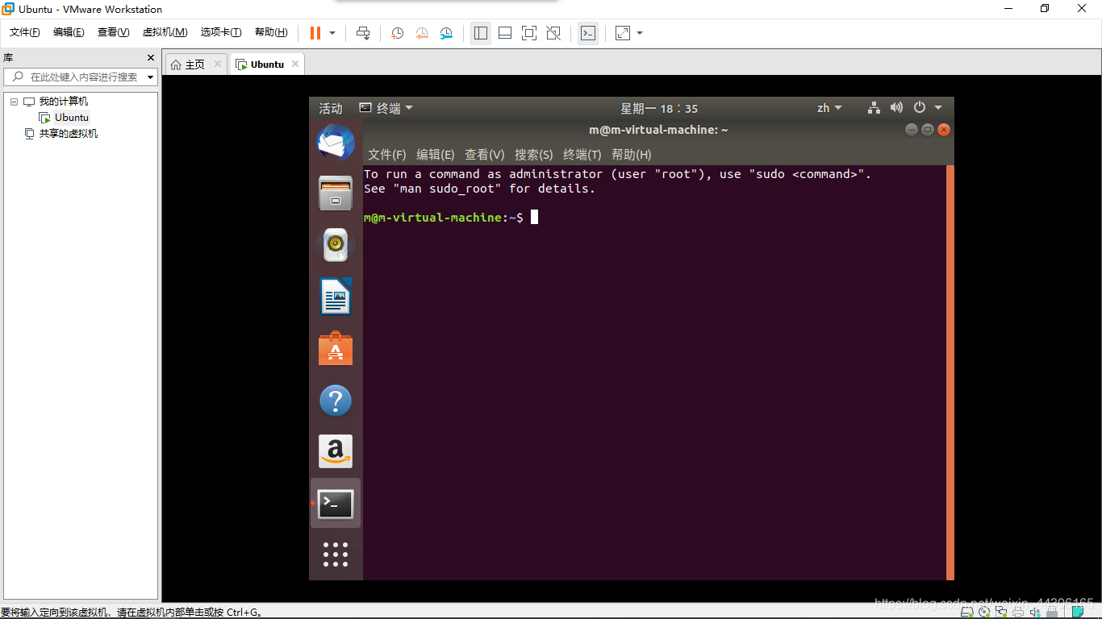The width and height of the screenshot is (1102, 619).
Task: Close the 库 library panel
Action: (x=150, y=57)
